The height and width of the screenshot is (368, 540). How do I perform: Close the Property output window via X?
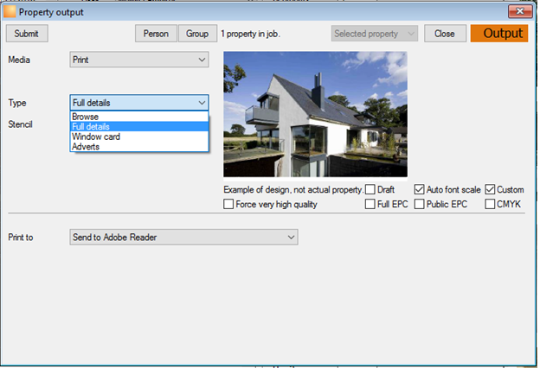pyautogui.click(x=520, y=11)
